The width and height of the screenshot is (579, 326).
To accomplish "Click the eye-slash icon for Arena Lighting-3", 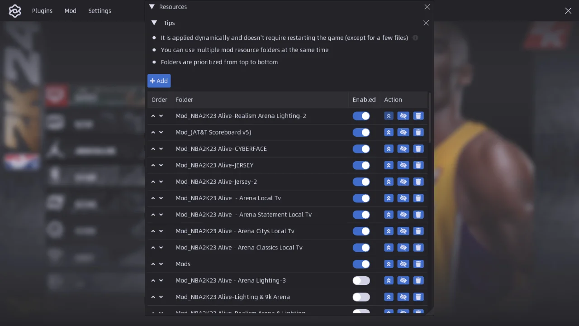I will [403, 281].
